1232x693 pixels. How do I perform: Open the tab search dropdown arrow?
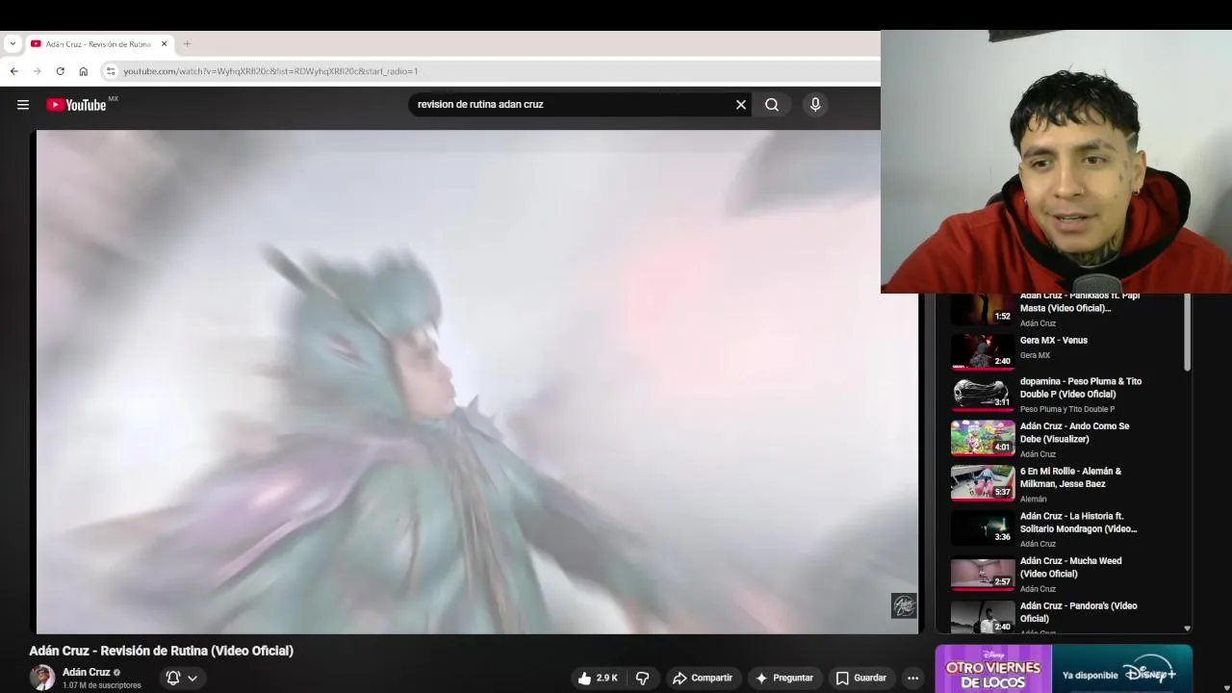click(13, 43)
